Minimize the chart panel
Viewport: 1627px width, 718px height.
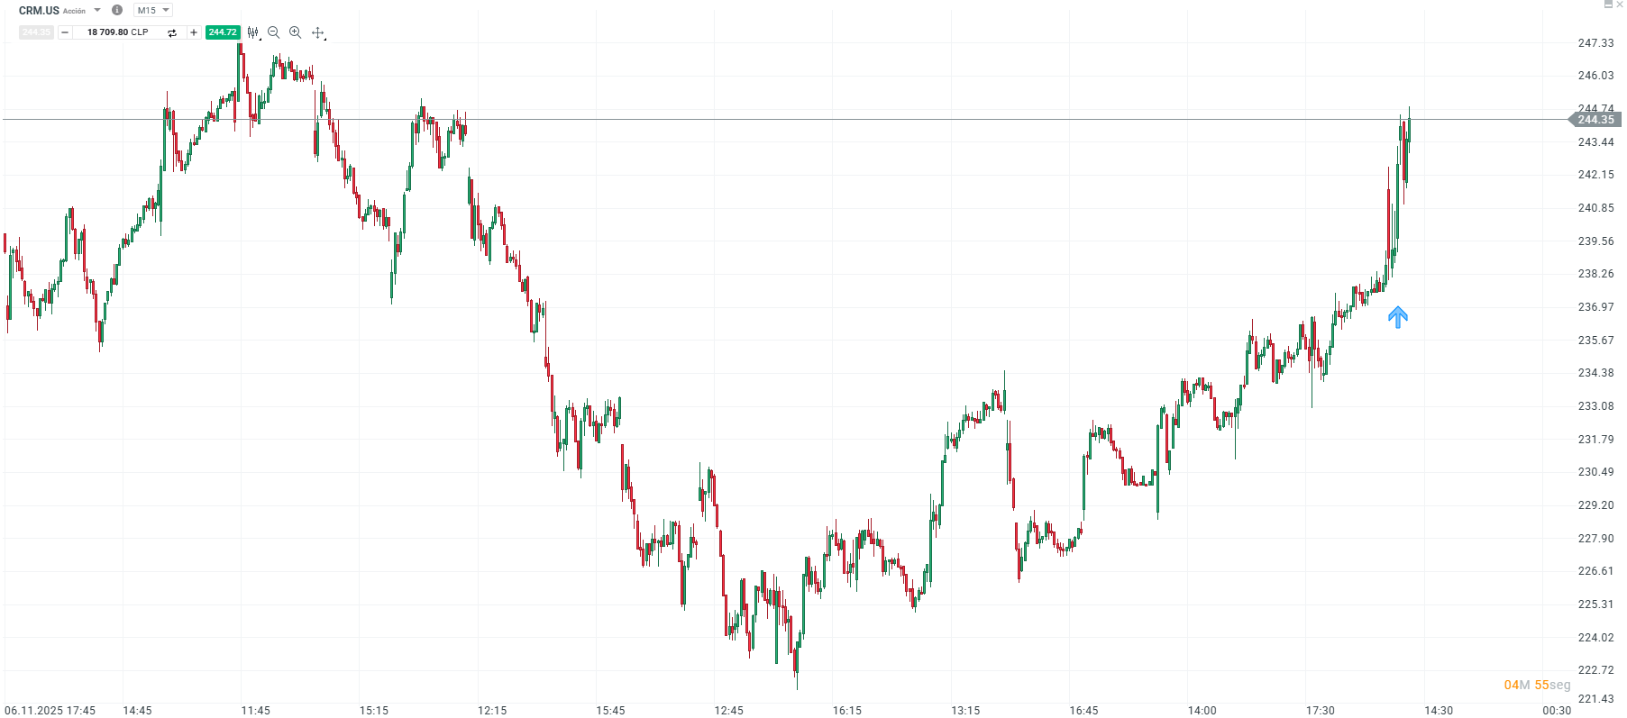(1608, 5)
